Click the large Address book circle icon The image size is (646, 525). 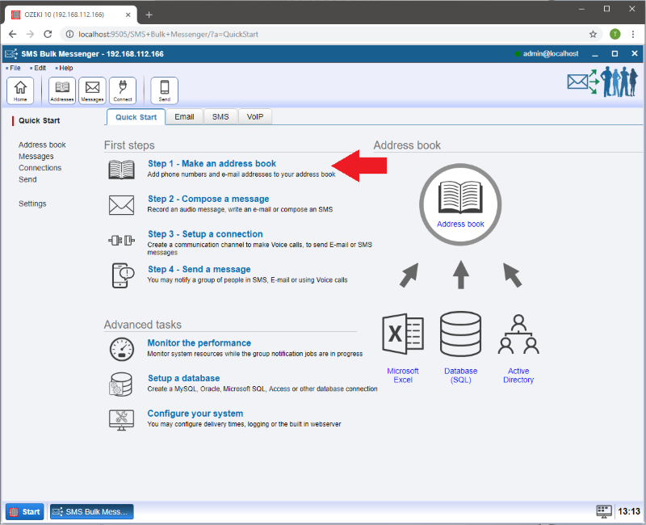click(460, 199)
